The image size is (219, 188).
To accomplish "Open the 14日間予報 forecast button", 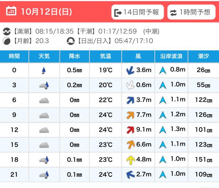I will (137, 12).
